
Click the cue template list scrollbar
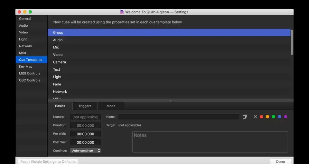292,42
